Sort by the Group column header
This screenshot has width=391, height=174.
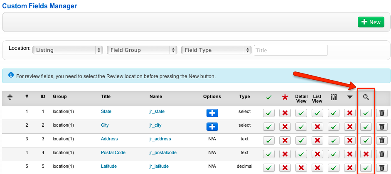tap(59, 97)
